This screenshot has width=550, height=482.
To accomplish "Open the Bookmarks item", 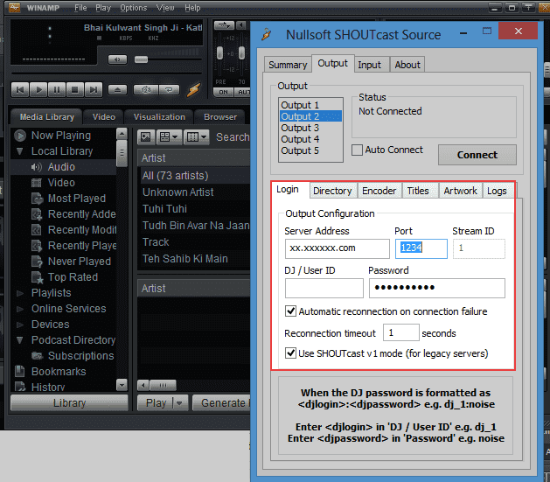I will point(59,372).
